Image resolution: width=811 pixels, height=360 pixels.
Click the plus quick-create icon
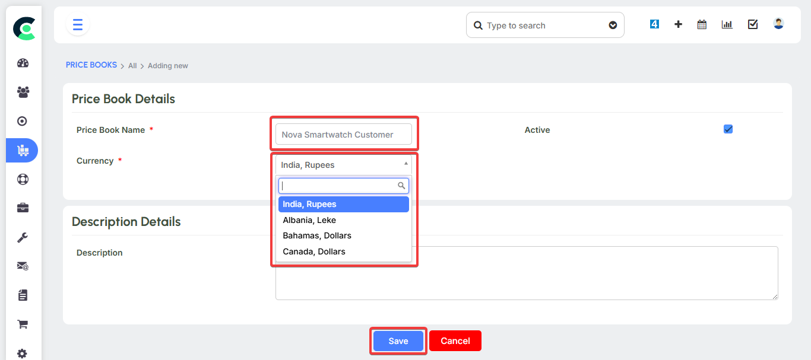[x=678, y=25]
